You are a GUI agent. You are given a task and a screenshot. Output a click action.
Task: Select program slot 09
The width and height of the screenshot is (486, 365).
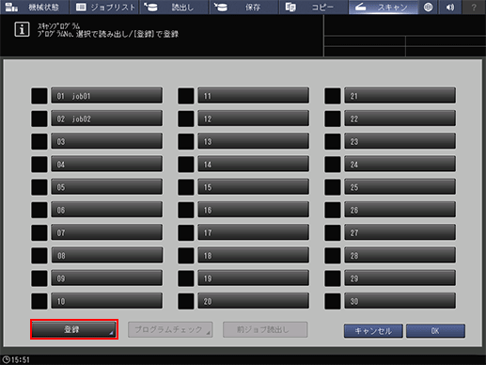pos(107,278)
